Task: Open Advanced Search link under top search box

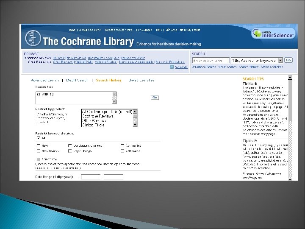Action: point(204,67)
